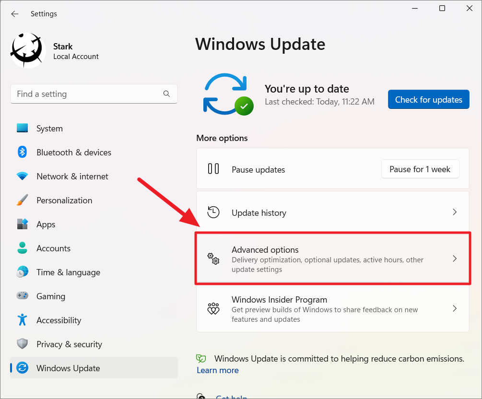Click the Apps icon
The image size is (482, 399).
[22, 224]
